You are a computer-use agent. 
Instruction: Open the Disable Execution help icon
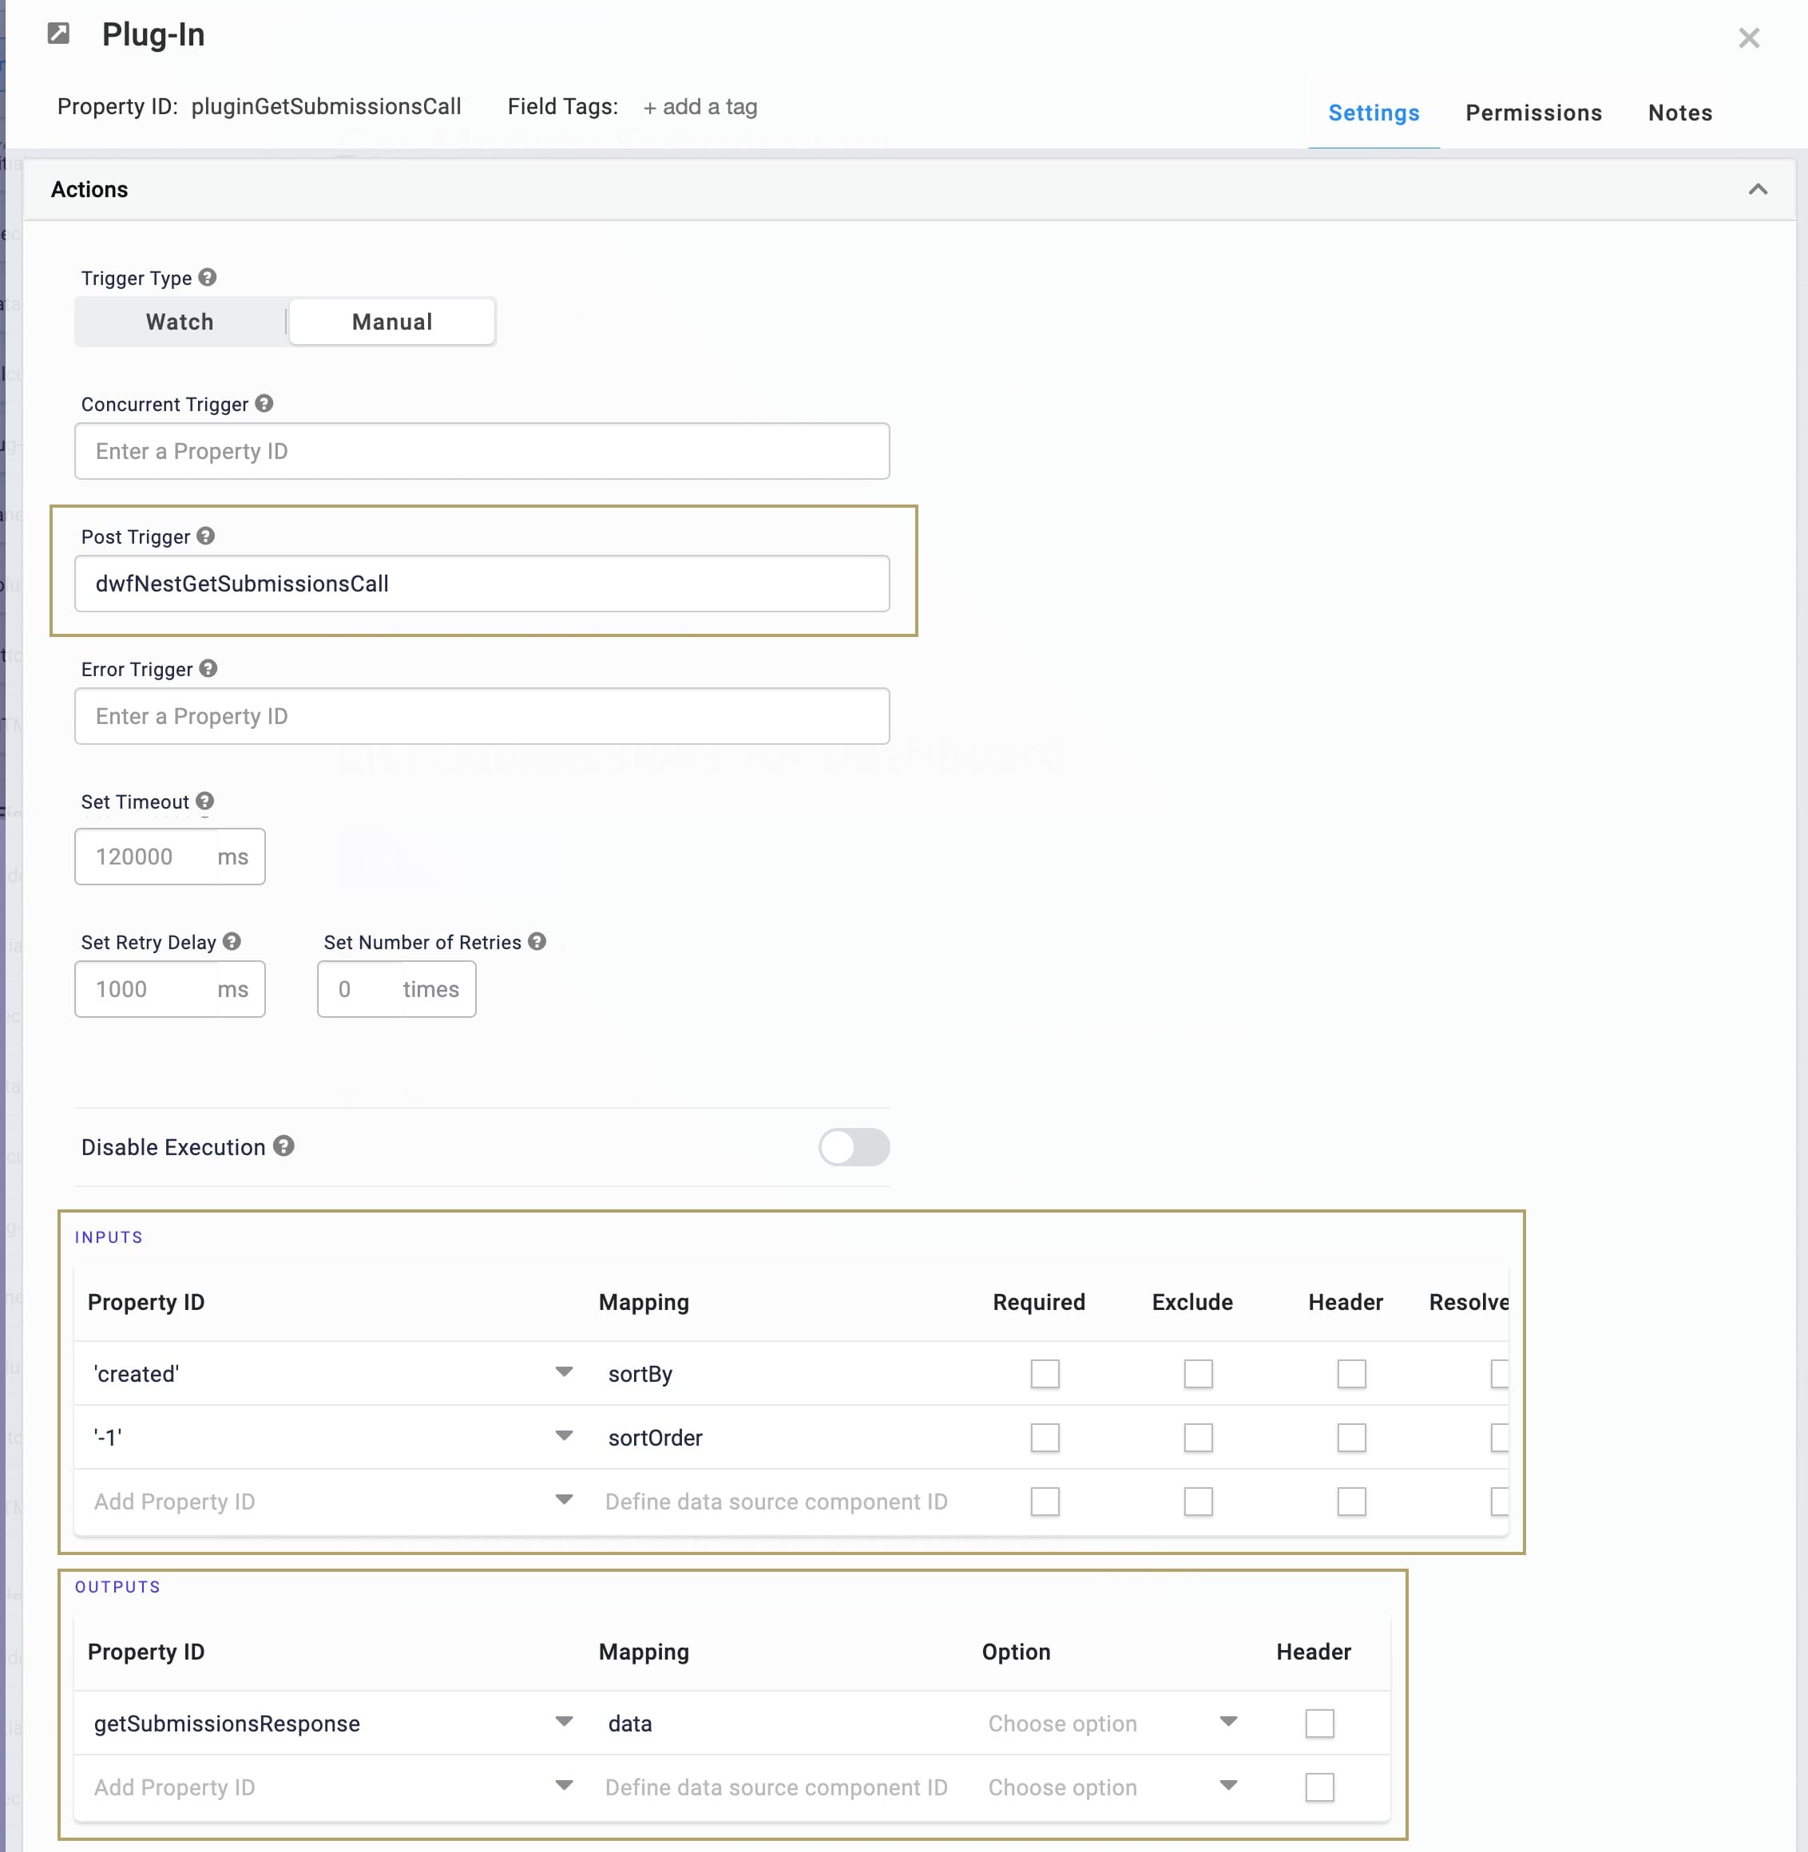coord(284,1146)
